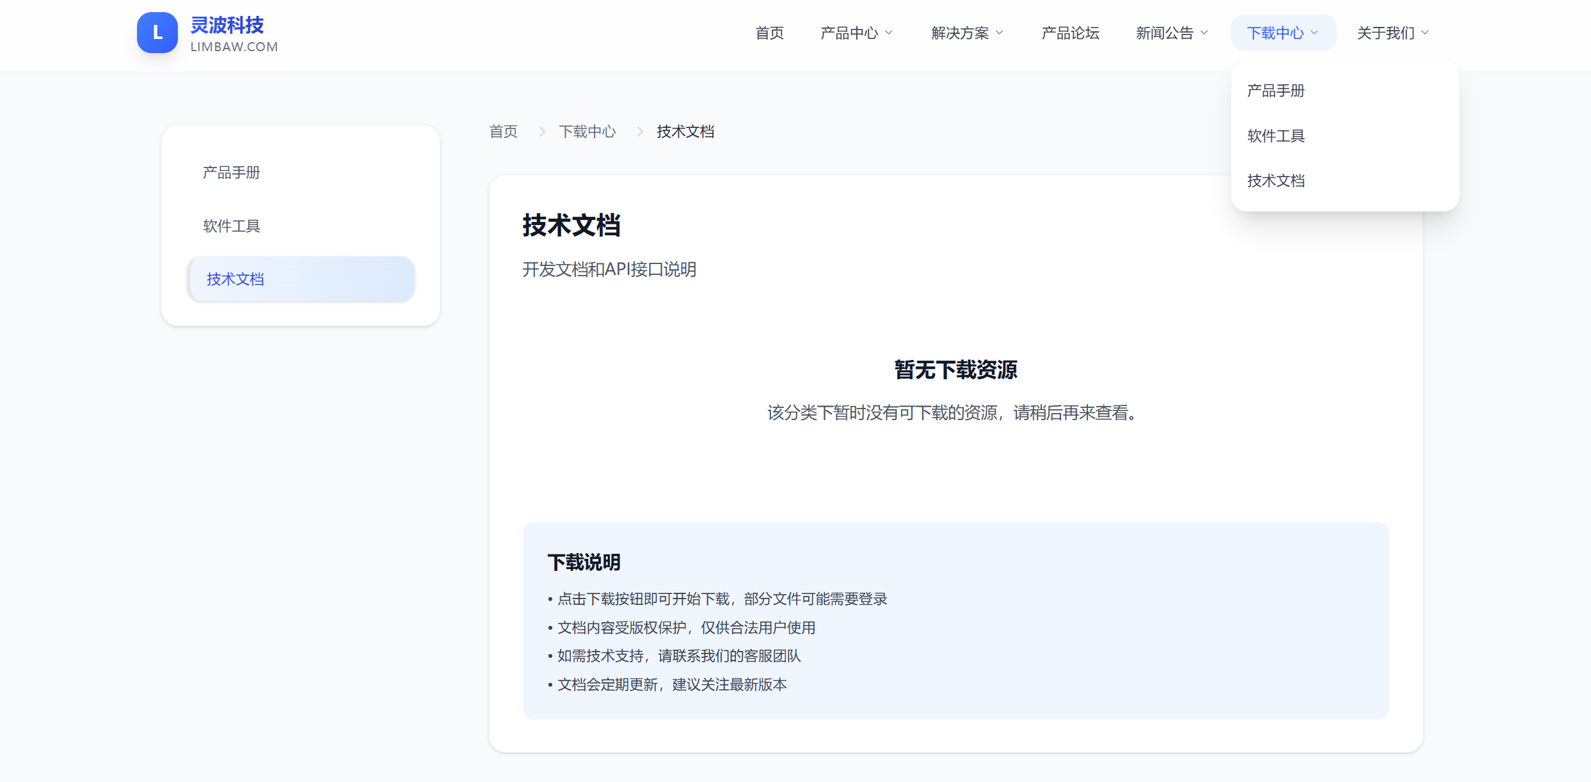
Task: Click the LIMBAW.COM domain text
Action: (x=234, y=47)
